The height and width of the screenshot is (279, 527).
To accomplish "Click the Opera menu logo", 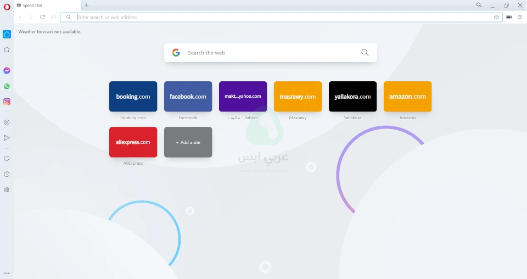I will tap(7, 7).
